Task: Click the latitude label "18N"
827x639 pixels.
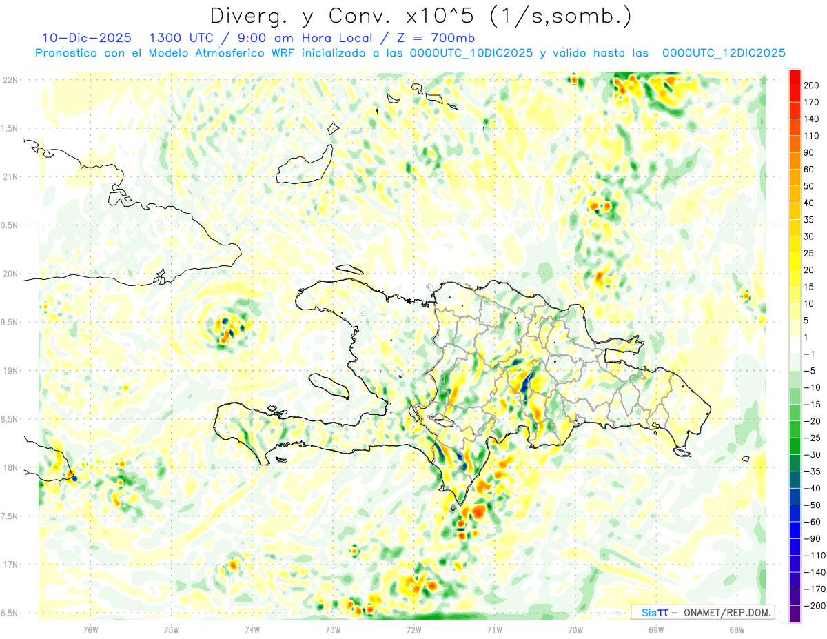Action: pyautogui.click(x=10, y=467)
